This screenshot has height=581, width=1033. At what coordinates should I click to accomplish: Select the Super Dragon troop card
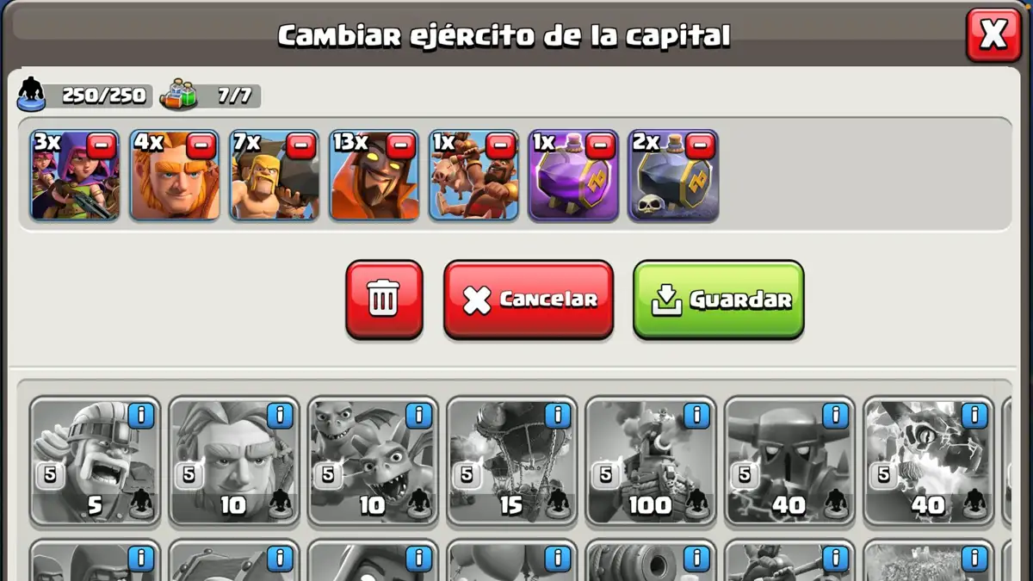coord(929,461)
